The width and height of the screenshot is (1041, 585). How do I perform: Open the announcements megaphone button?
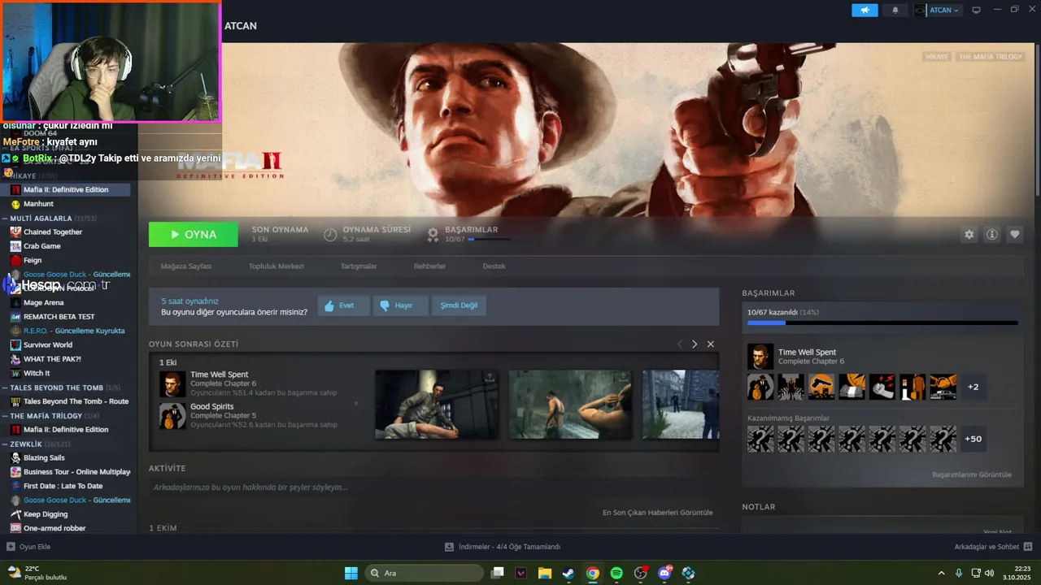click(865, 10)
